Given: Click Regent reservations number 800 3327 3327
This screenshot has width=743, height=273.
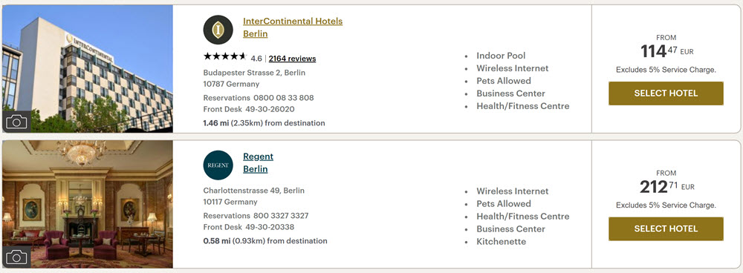Looking at the screenshot, I should pyautogui.click(x=281, y=216).
